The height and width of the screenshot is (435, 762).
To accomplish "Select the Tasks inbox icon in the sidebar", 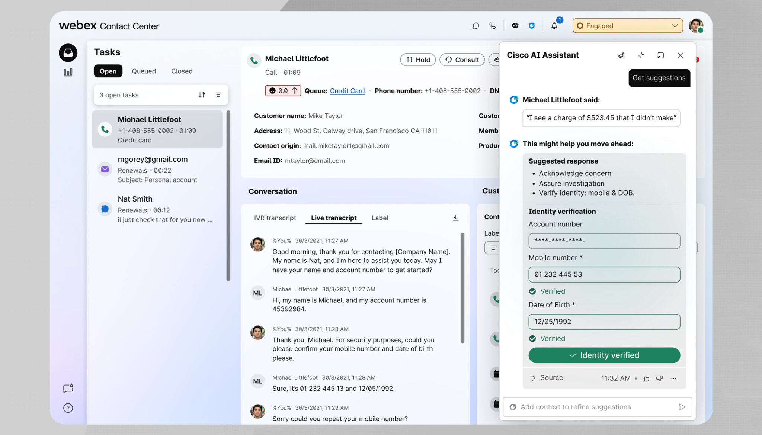I will coord(68,53).
